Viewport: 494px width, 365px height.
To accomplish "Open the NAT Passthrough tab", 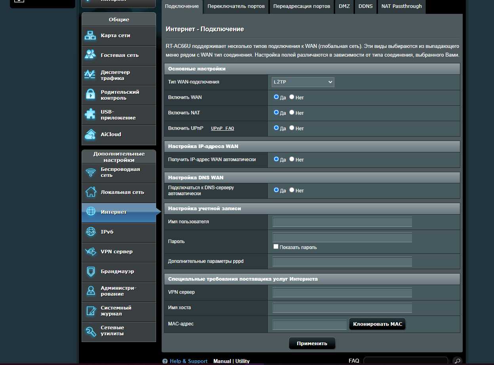I will coord(402,6).
